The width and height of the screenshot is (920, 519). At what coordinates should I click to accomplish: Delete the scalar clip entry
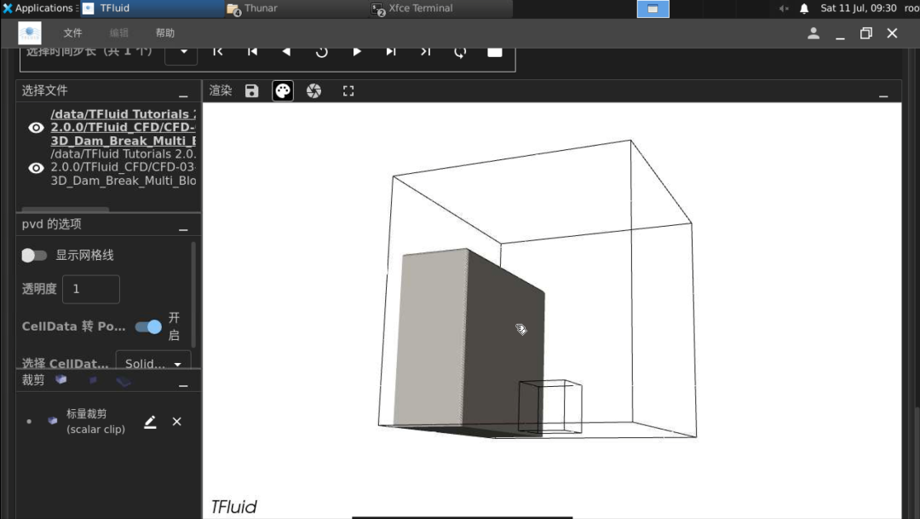point(176,422)
